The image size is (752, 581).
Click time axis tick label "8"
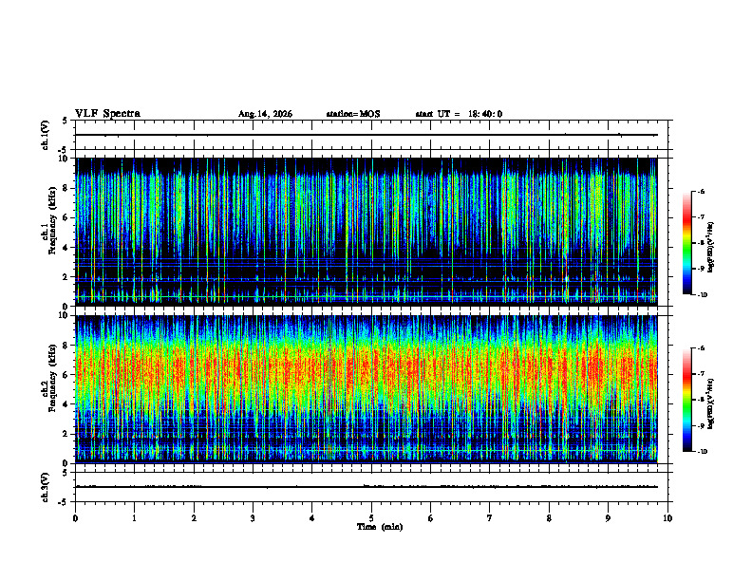(549, 518)
